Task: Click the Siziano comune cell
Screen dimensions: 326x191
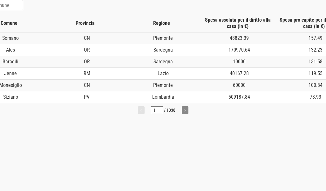Action: pos(10,97)
